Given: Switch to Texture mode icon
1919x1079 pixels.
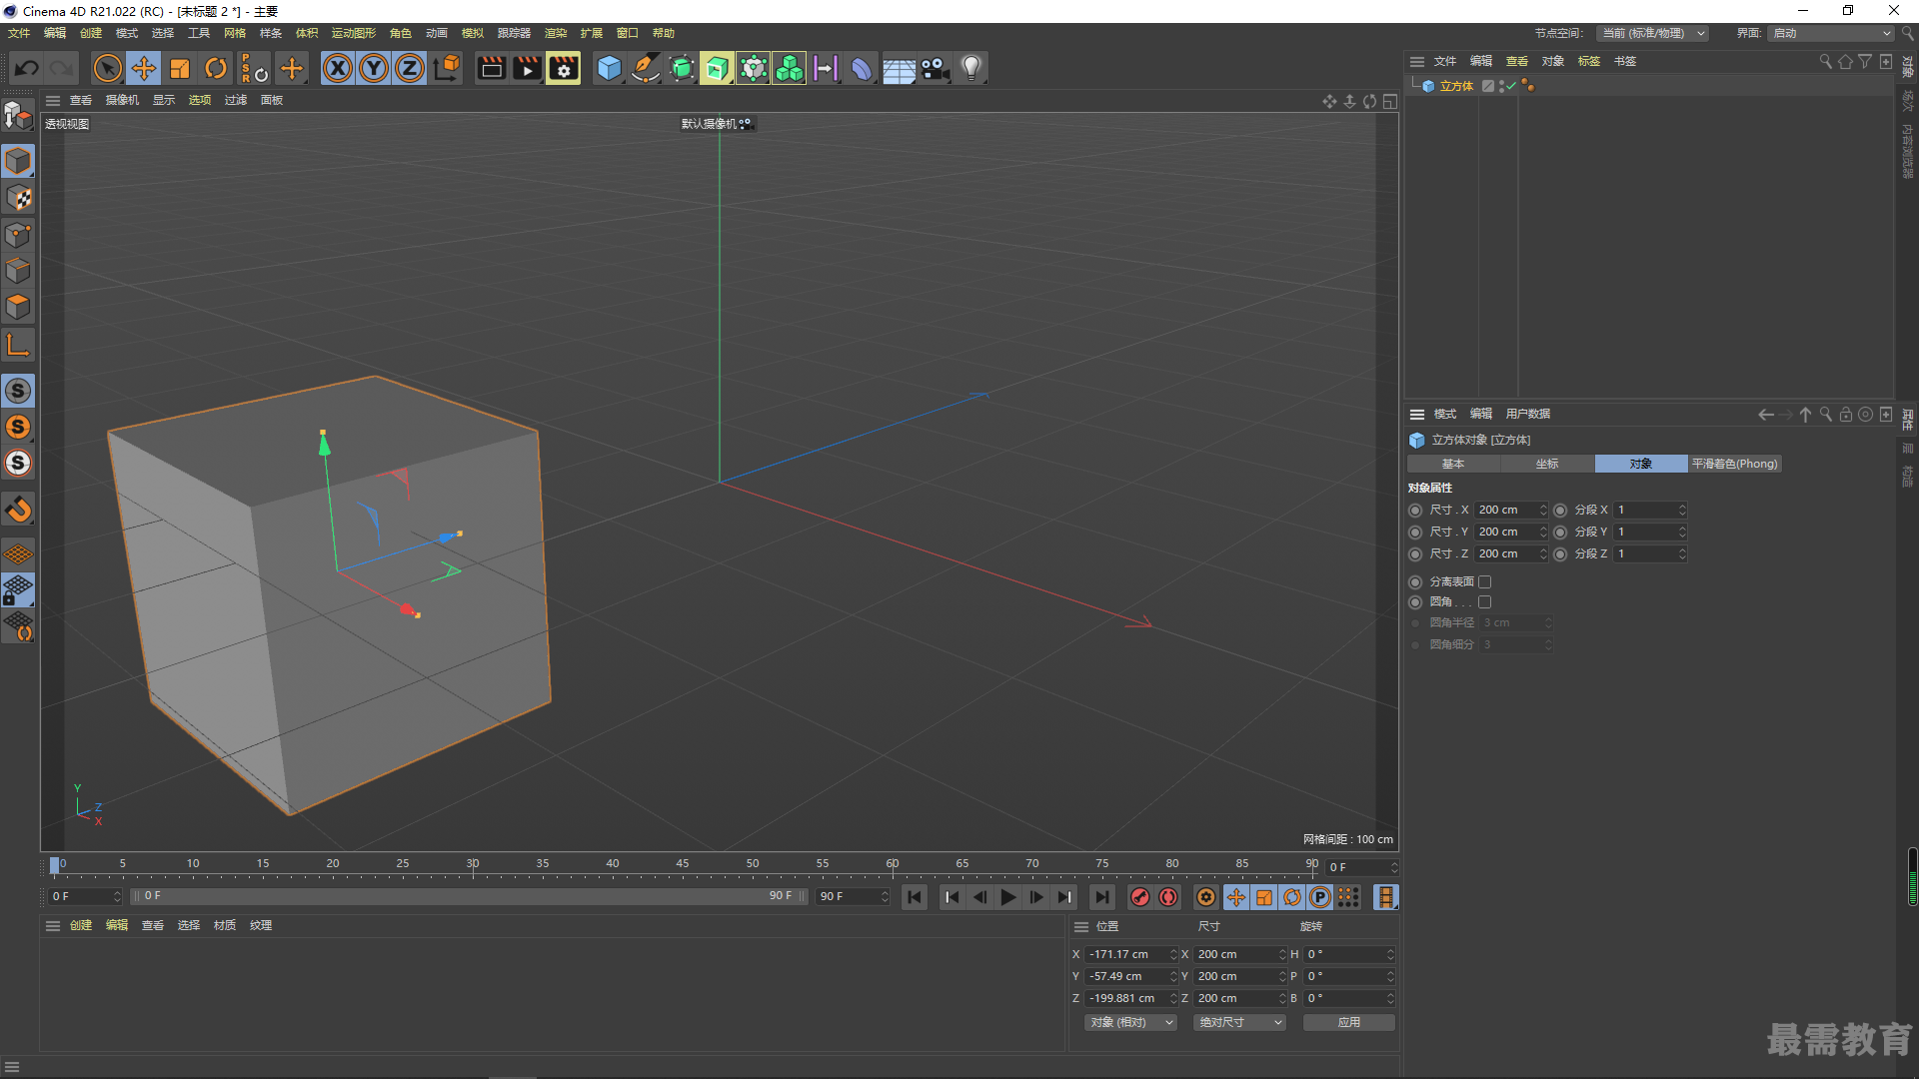Looking at the screenshot, I should pos(19,198).
